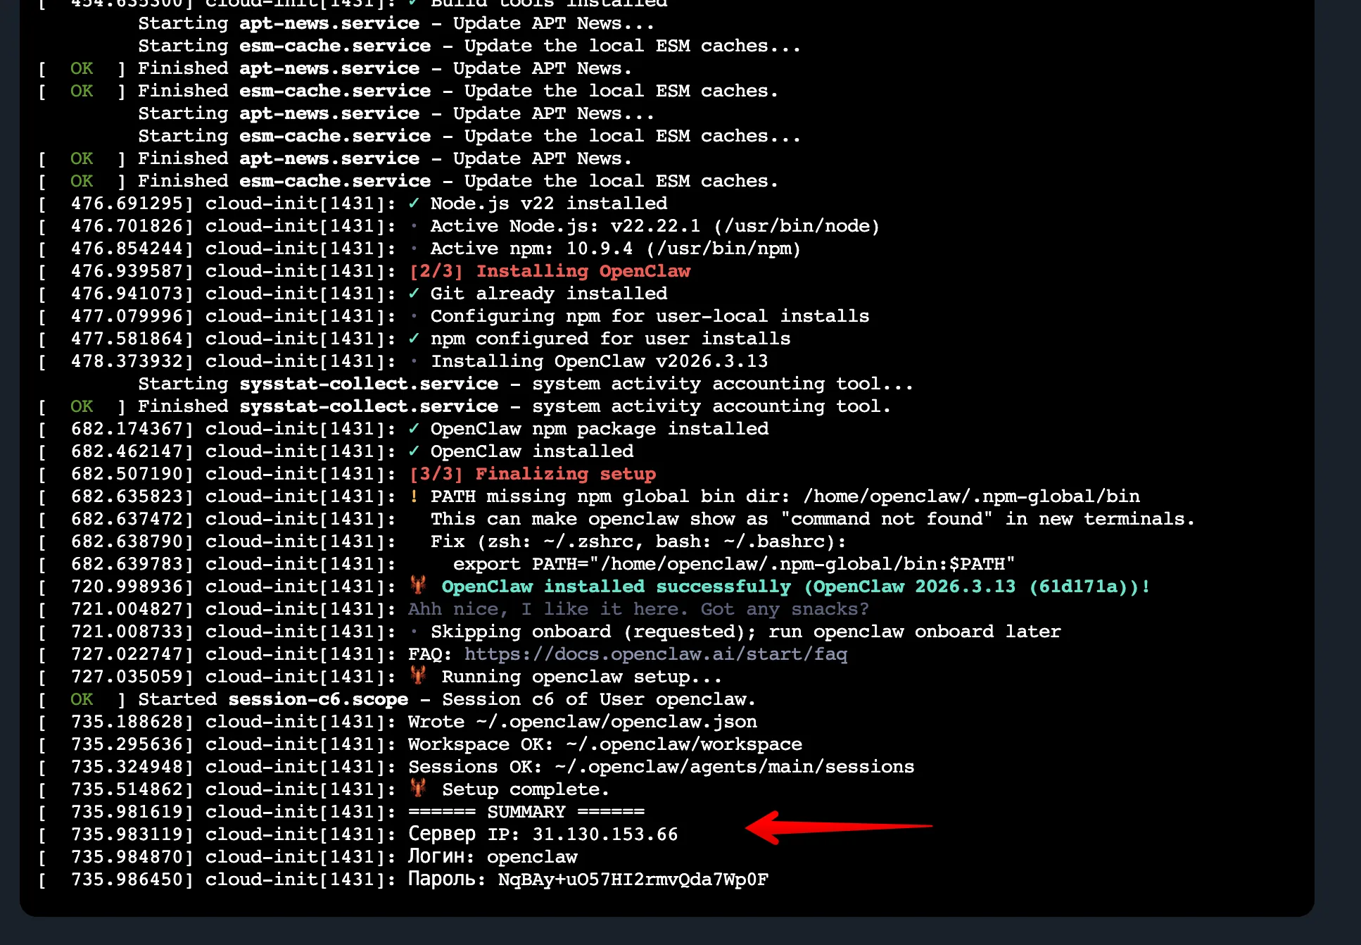Click yellow exclamation warning before 'PATH missing'
Viewport: 1361px width, 945px height.
click(x=414, y=496)
